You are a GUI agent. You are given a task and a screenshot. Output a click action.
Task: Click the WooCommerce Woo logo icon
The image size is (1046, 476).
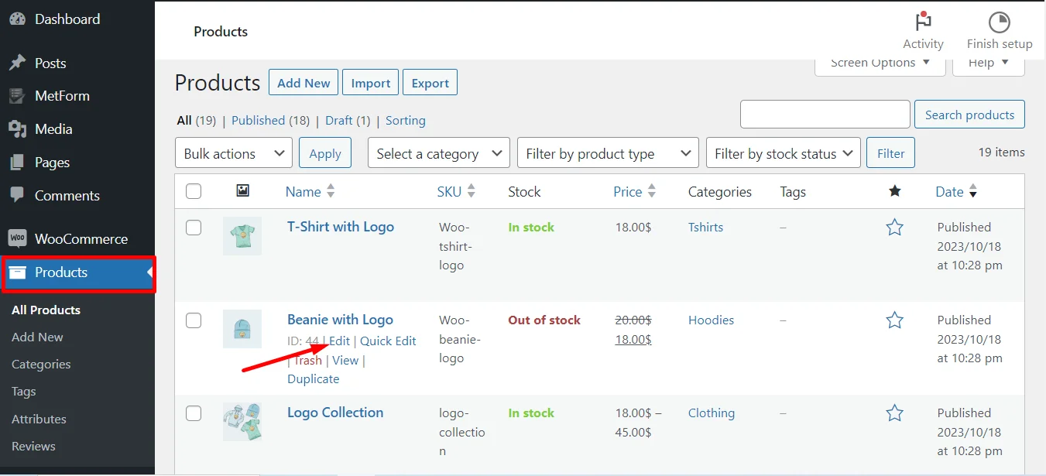(x=17, y=238)
